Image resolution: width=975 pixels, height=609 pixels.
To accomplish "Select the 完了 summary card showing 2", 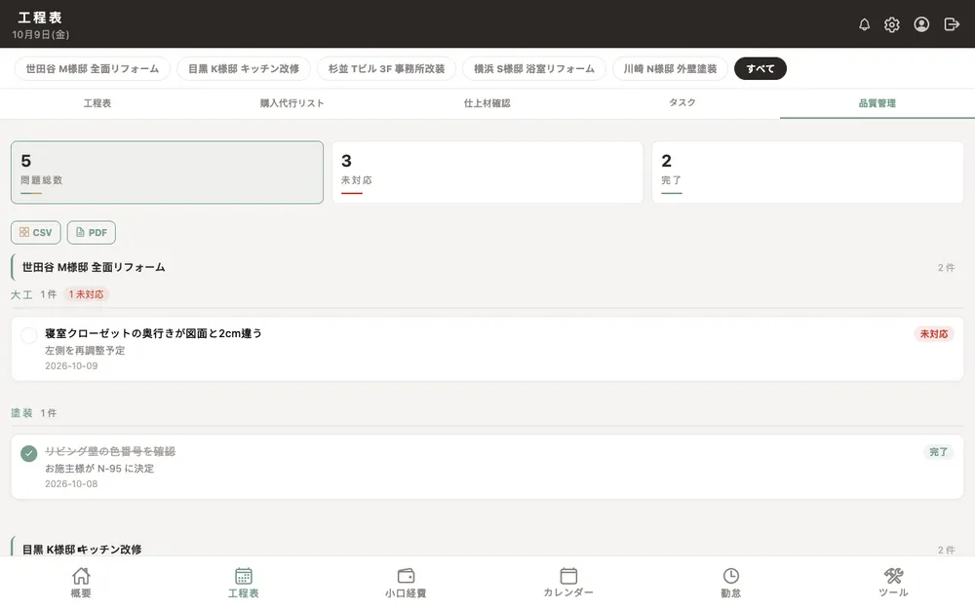I will click(807, 172).
